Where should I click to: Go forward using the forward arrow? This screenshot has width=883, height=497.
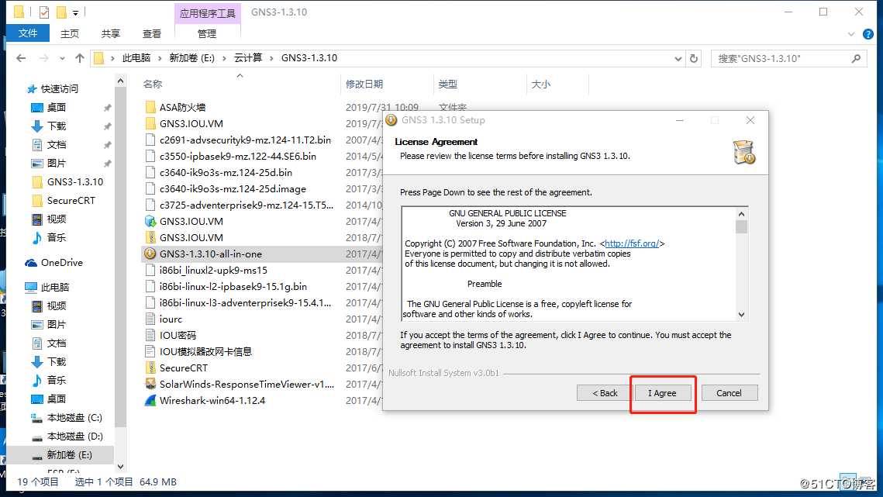43,58
